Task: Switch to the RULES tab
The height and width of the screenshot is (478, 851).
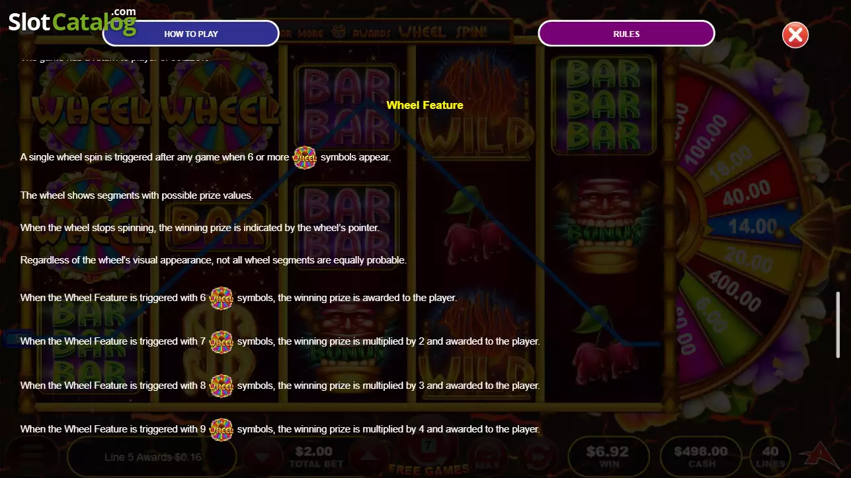Action: pos(626,34)
